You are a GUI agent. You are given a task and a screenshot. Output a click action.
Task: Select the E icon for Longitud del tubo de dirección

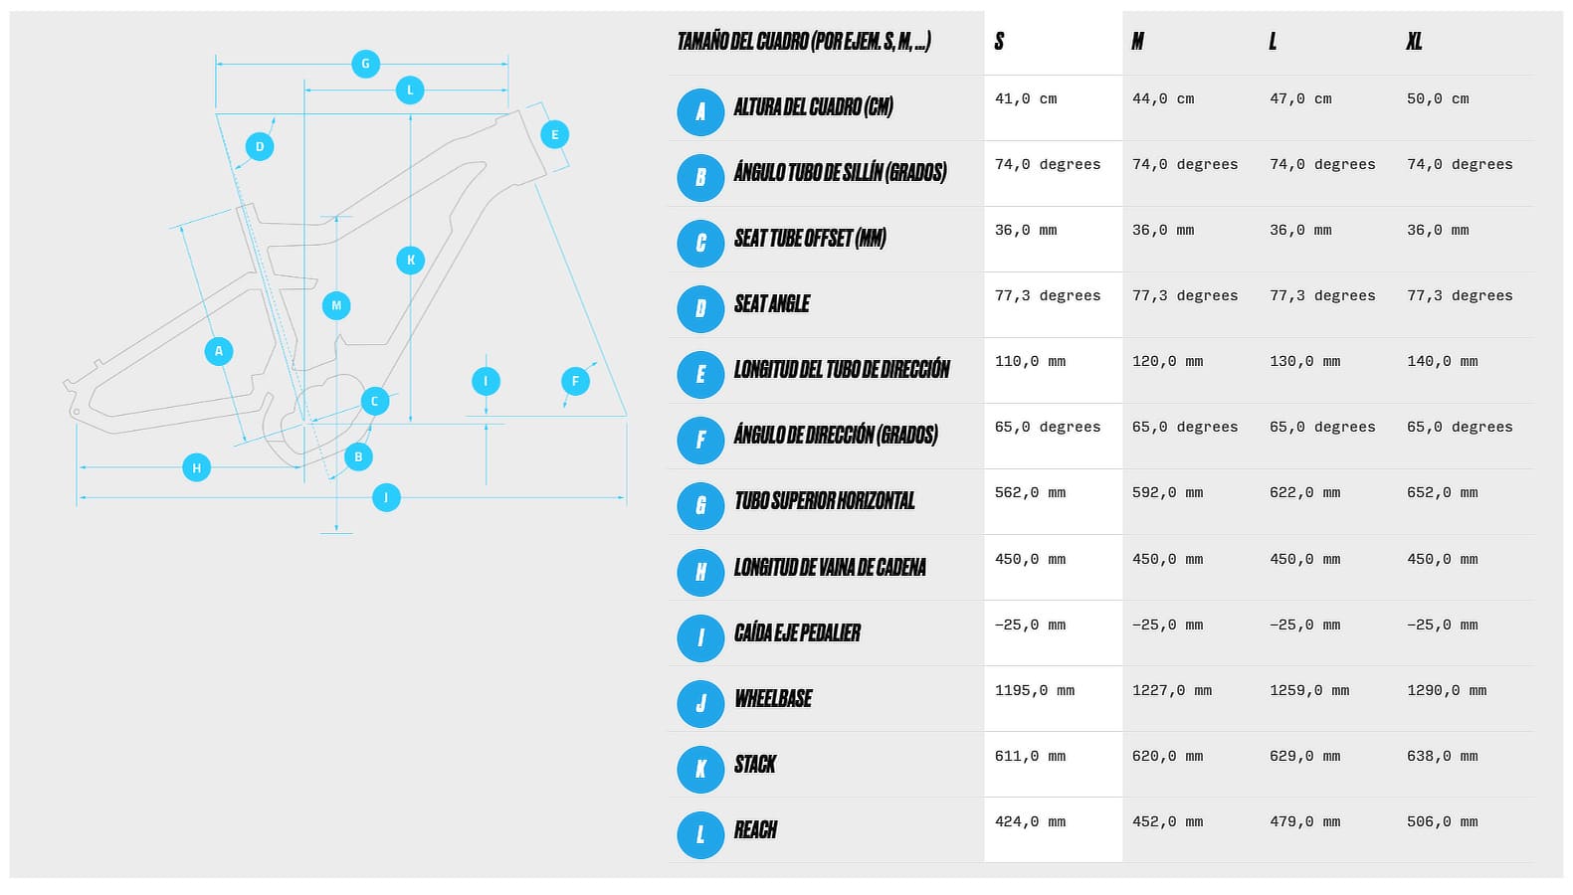pos(700,374)
